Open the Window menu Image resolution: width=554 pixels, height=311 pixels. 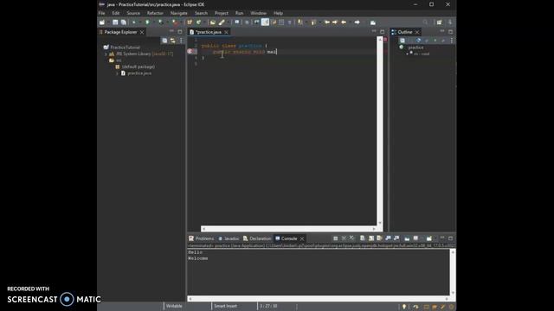click(x=258, y=13)
